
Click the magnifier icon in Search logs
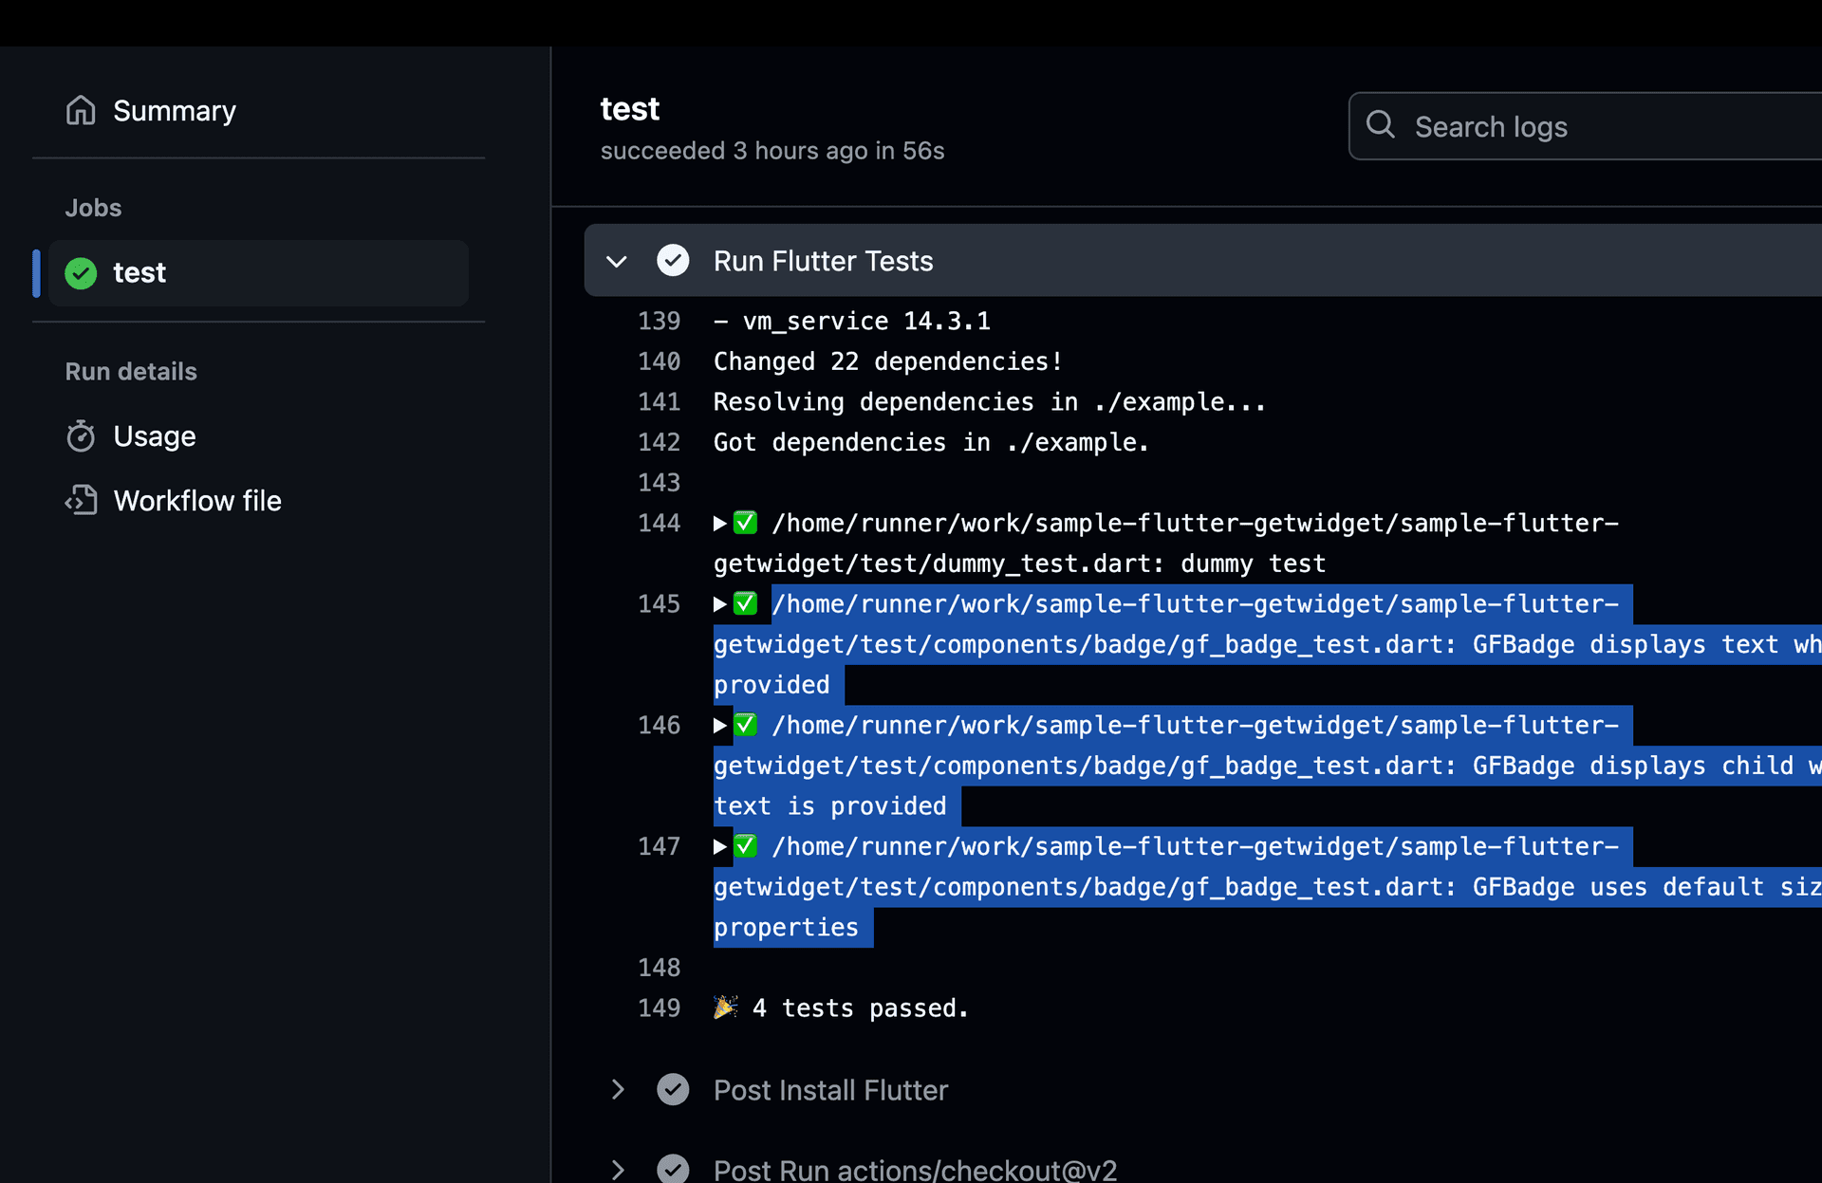point(1381,125)
